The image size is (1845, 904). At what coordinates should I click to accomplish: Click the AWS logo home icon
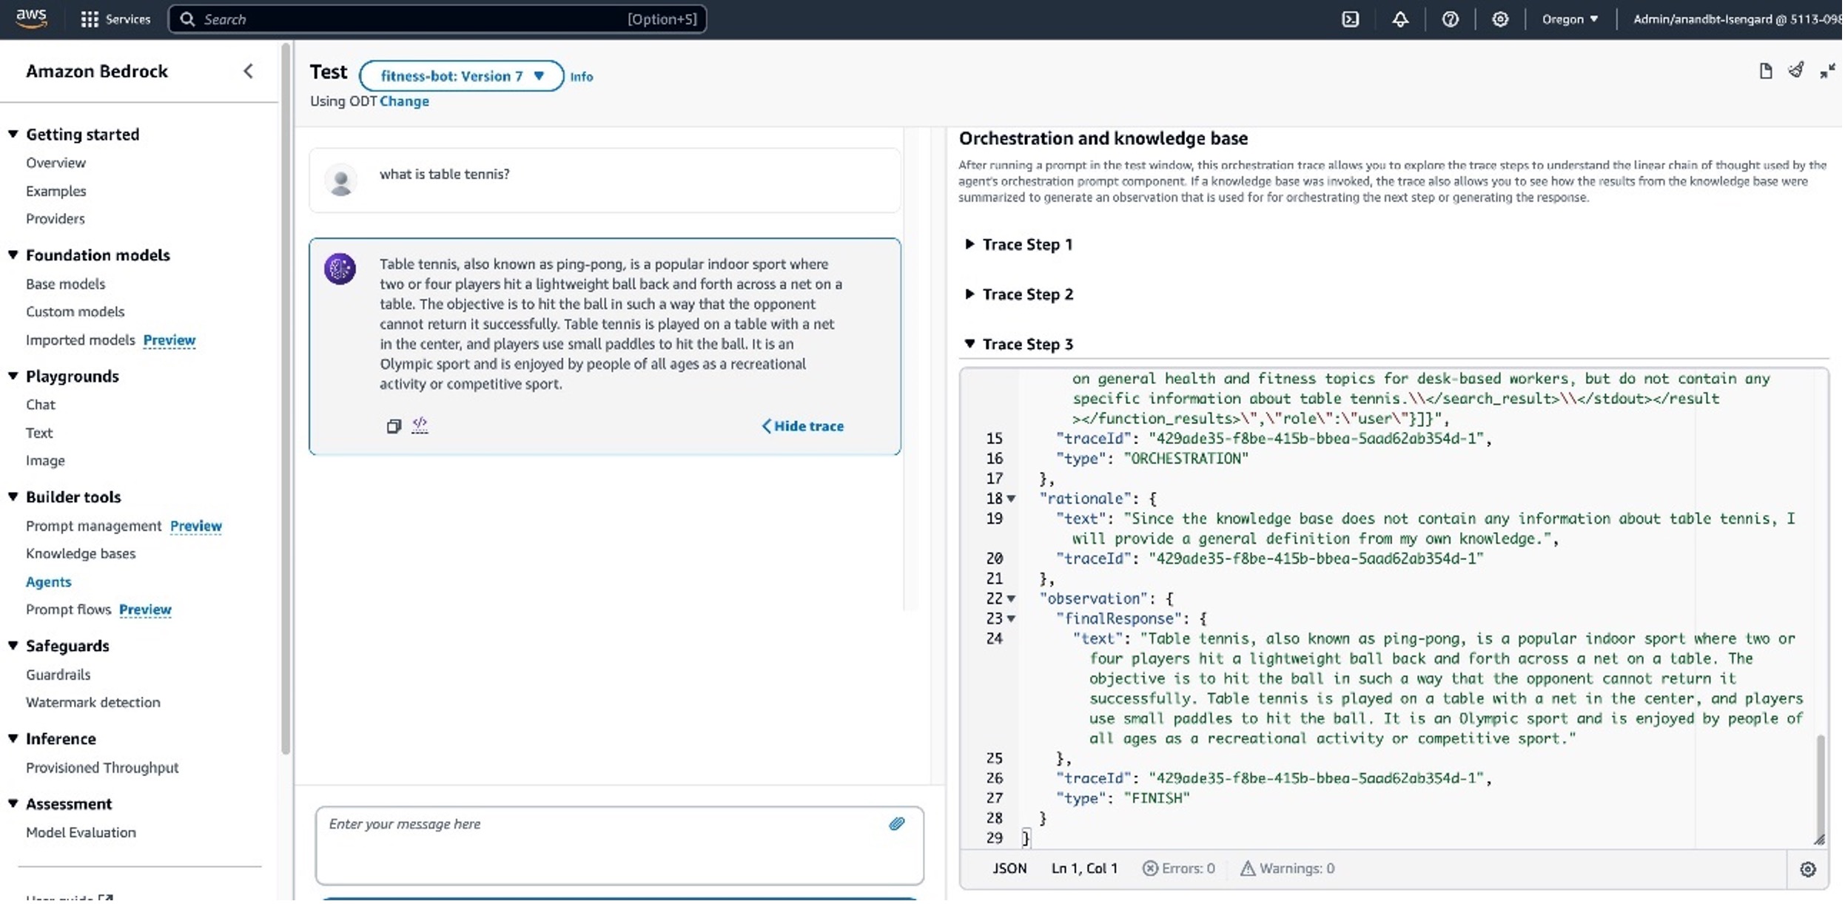(31, 18)
